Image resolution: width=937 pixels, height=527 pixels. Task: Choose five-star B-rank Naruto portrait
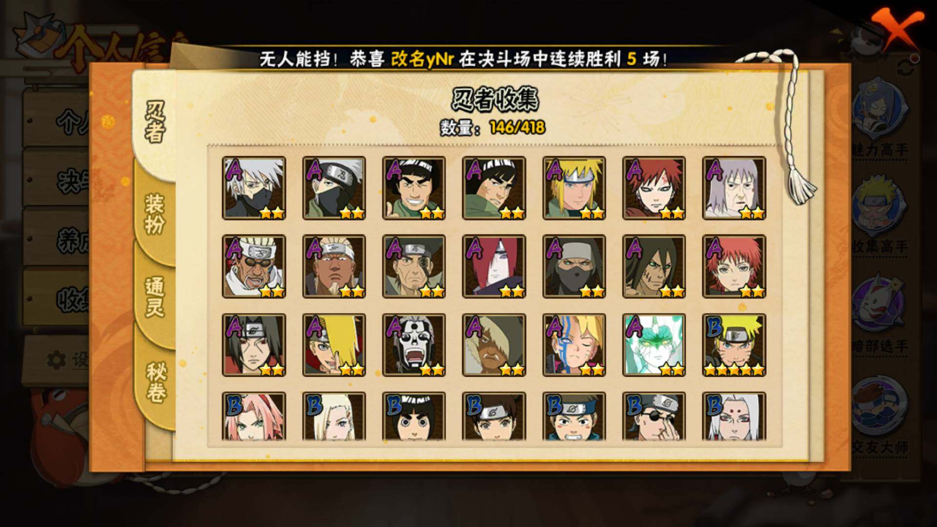coord(734,345)
